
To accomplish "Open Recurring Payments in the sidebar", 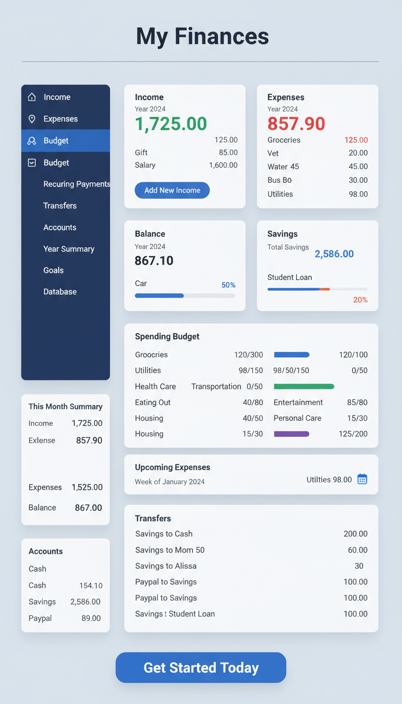I will 76,184.
